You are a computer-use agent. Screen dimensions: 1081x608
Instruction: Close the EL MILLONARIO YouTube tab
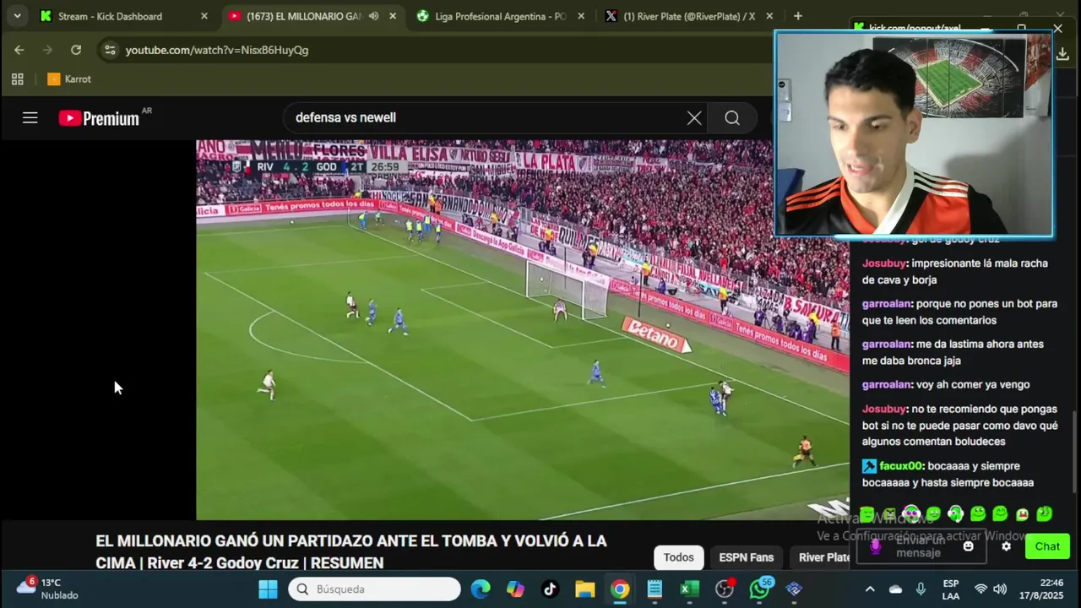pyautogui.click(x=393, y=16)
